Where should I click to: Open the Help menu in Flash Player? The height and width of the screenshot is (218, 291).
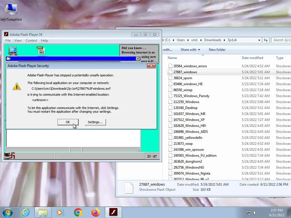44,40
